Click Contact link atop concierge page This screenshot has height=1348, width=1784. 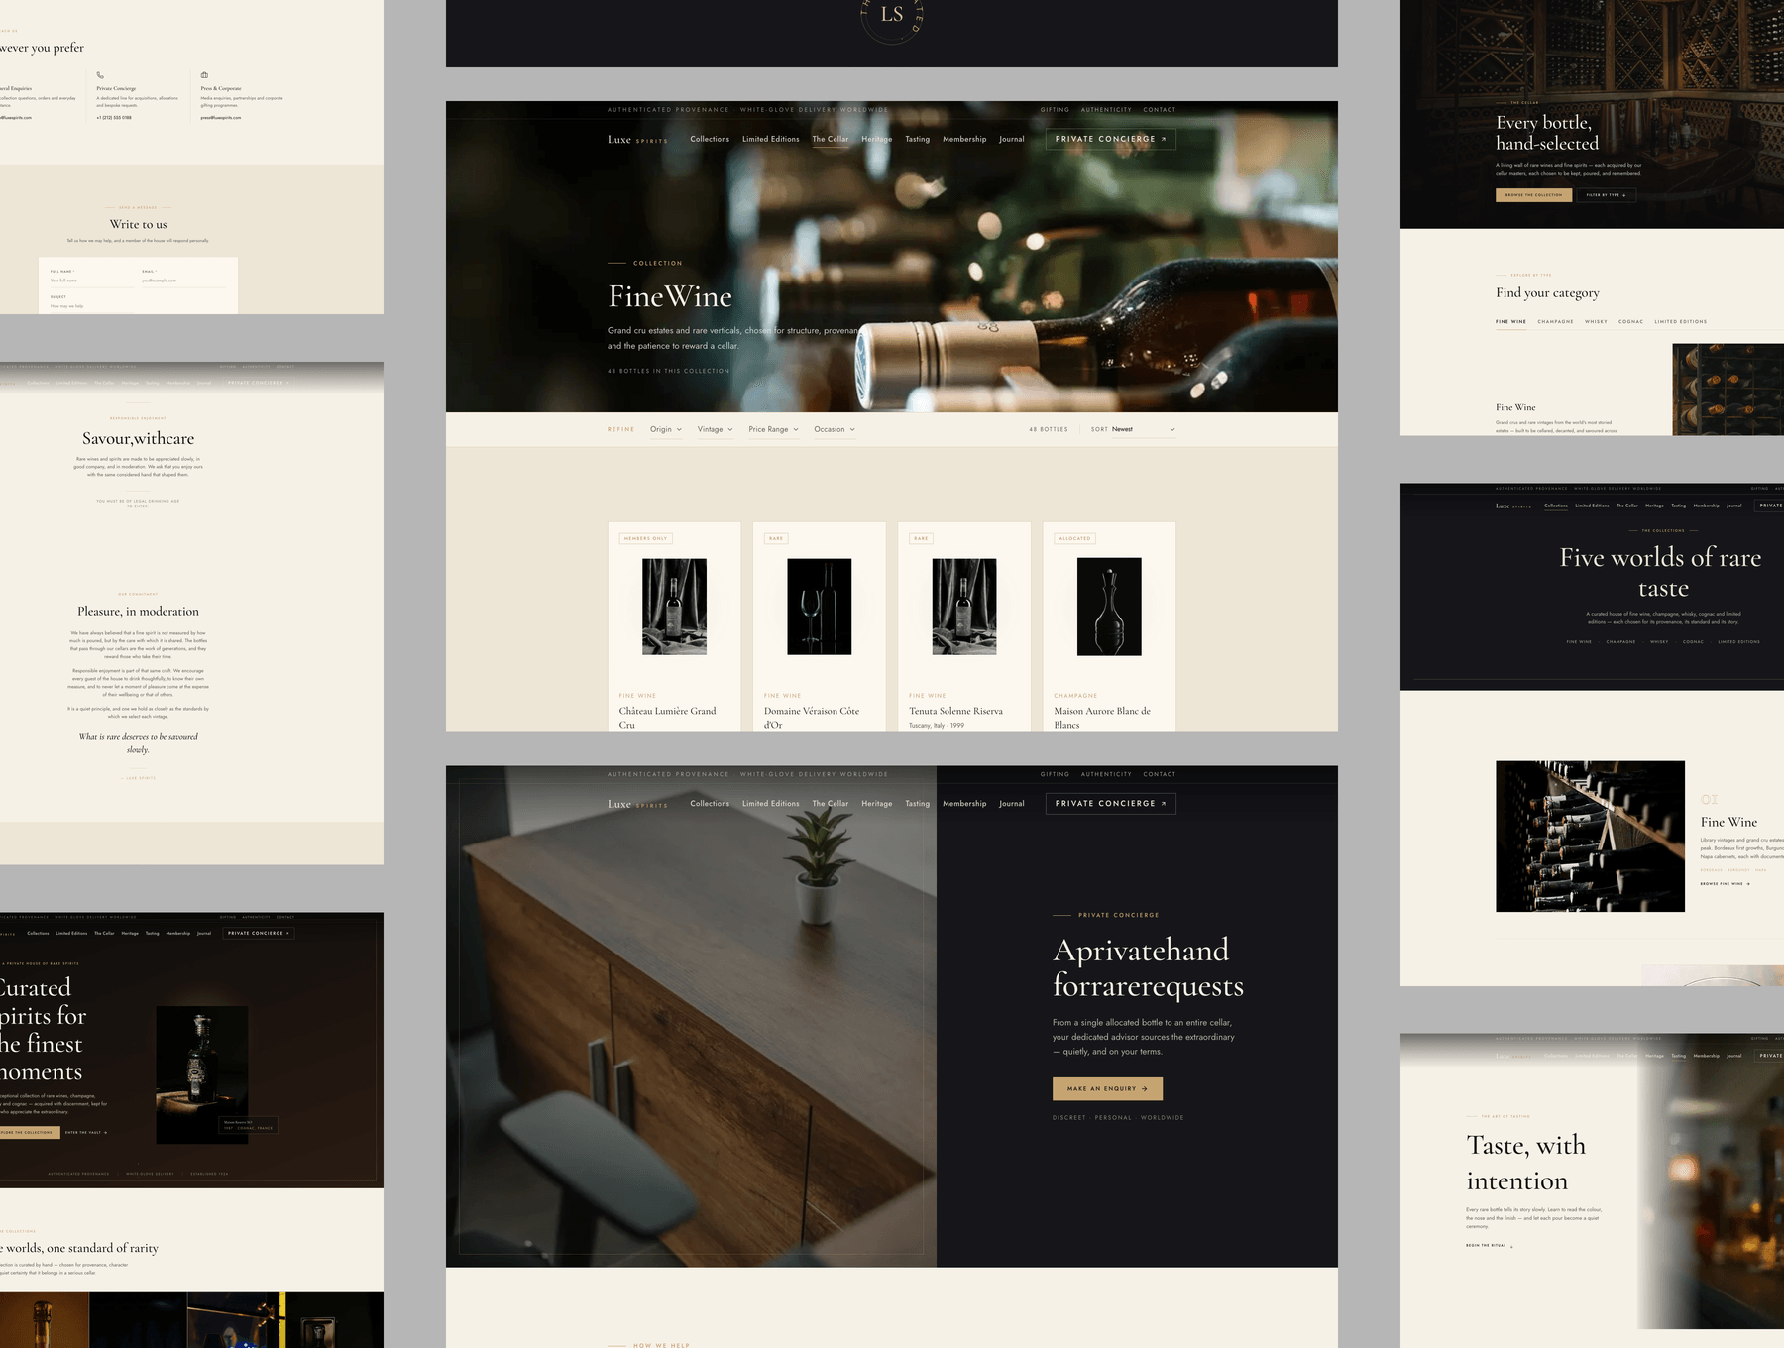(x=1159, y=774)
